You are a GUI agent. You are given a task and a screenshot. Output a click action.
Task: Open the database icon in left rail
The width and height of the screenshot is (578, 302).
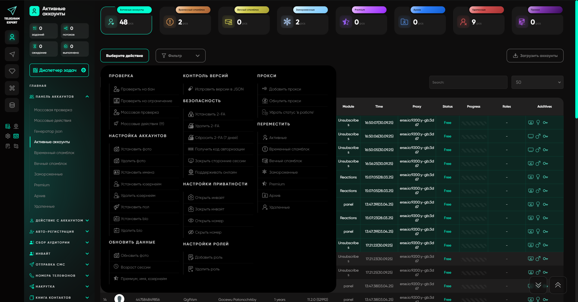[x=12, y=105]
